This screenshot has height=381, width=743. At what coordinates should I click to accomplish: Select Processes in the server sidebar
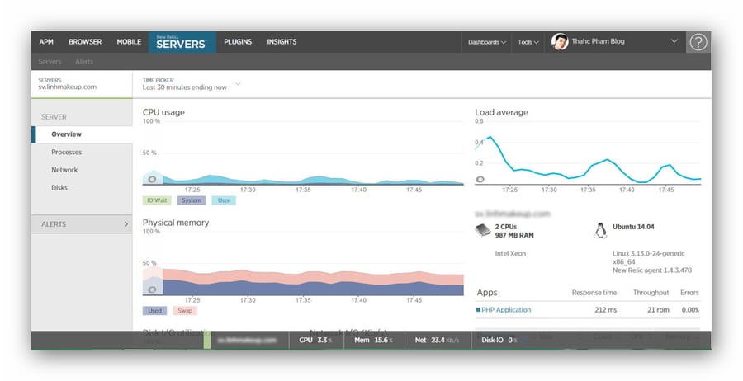67,152
